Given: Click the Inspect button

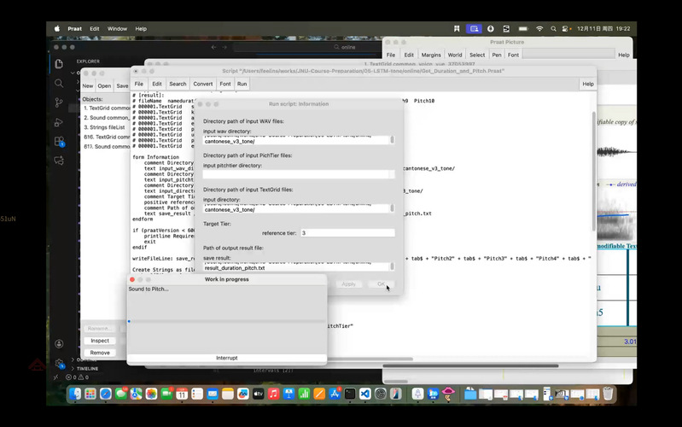Looking at the screenshot, I should [x=100, y=341].
